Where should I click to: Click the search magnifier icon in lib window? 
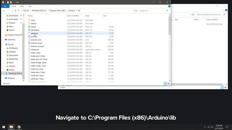167,10
